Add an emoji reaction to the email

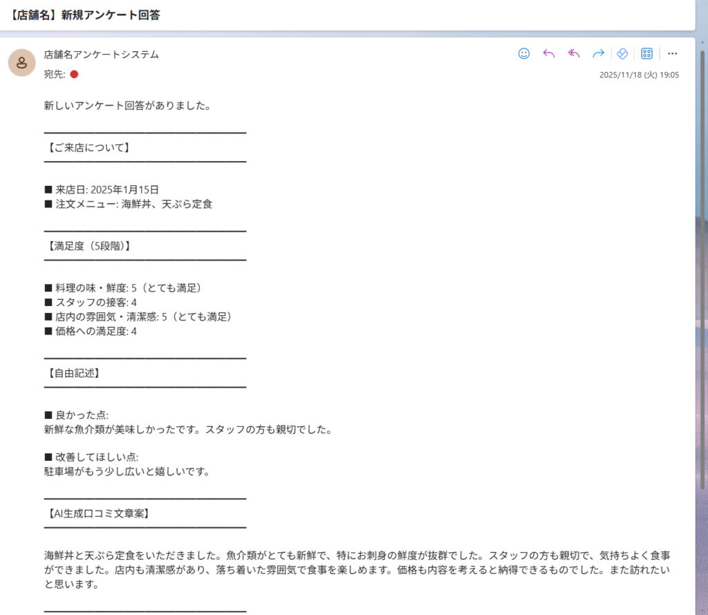[x=524, y=54]
